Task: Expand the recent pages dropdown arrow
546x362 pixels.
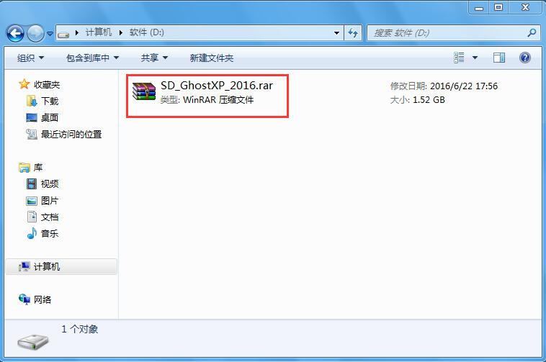Action: click(x=50, y=34)
